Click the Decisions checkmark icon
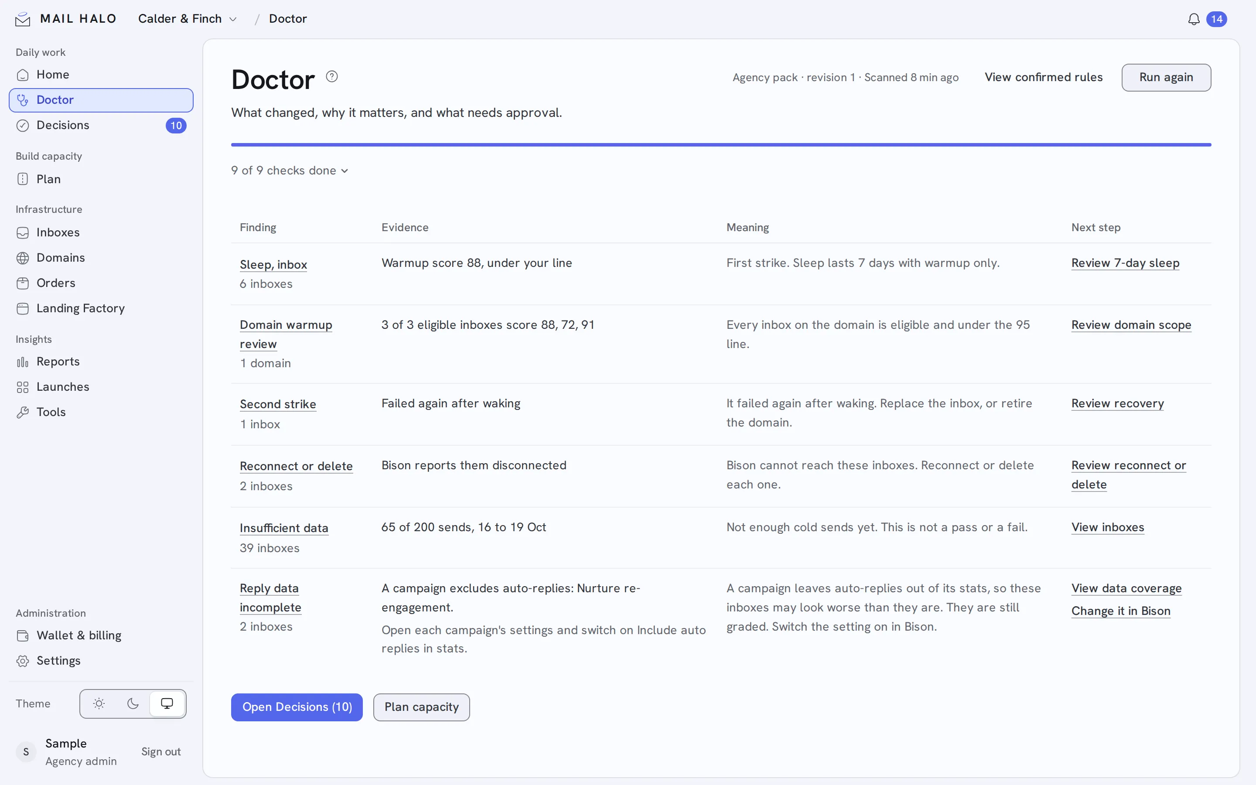This screenshot has height=785, width=1256. coord(23,125)
